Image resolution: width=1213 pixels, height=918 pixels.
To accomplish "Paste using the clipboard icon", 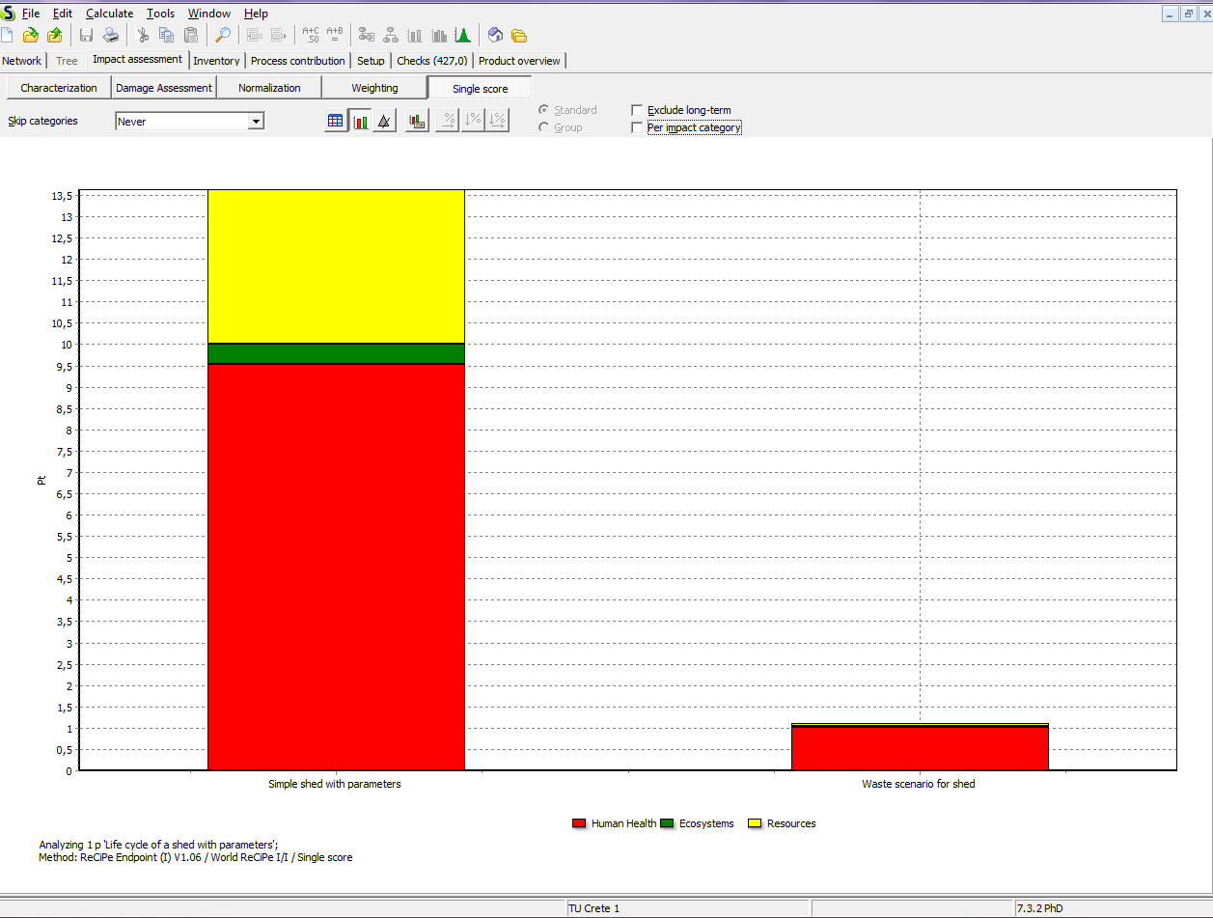I will pos(191,36).
